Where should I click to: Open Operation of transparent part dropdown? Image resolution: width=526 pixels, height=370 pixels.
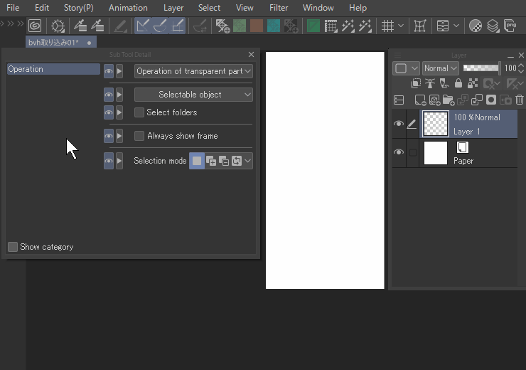click(x=193, y=71)
